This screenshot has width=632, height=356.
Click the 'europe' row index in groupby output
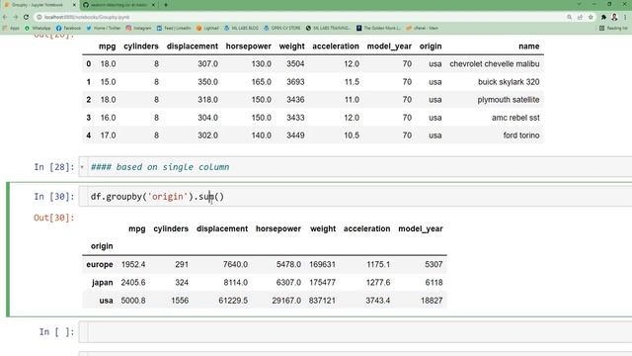tap(100, 264)
